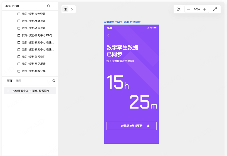Click frame icon beside 我的-设置-关联设备
This screenshot has height=156, width=227.
(x=19, y=21)
